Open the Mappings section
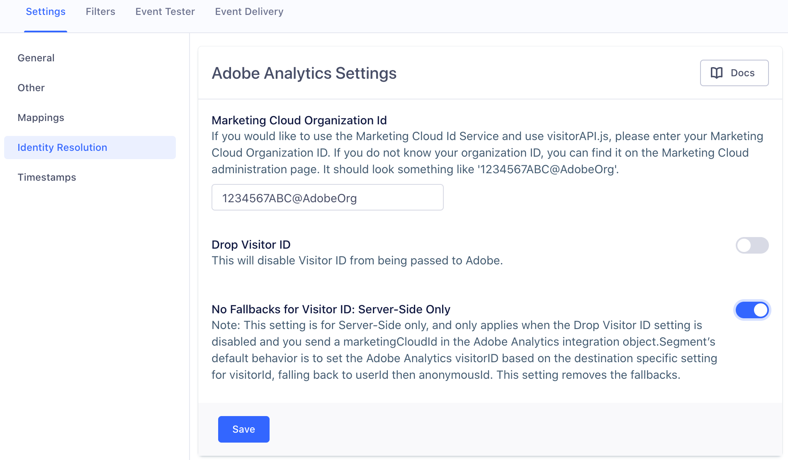788x460 pixels. click(41, 118)
